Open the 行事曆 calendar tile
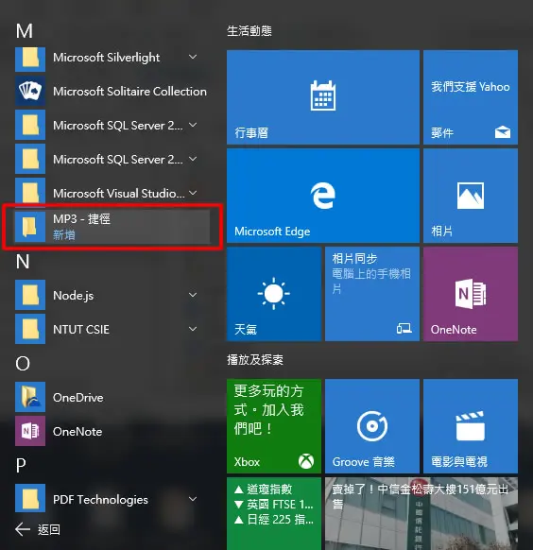533x550 pixels. tap(323, 97)
